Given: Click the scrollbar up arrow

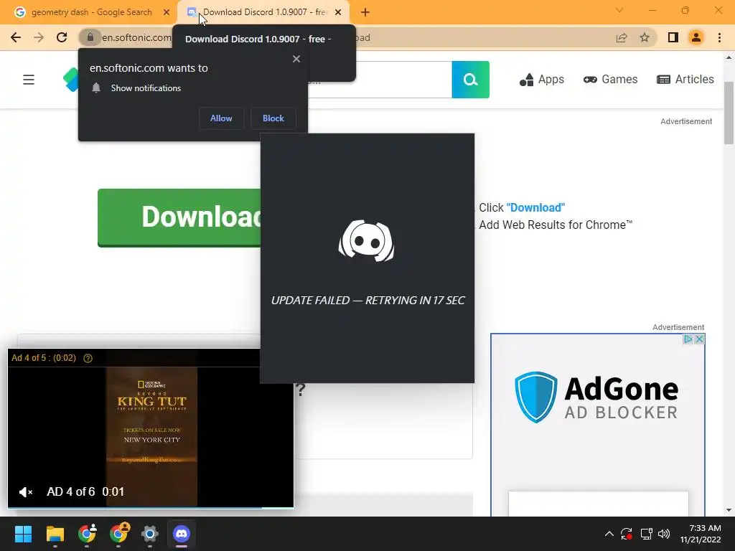Looking at the screenshot, I should point(729,57).
